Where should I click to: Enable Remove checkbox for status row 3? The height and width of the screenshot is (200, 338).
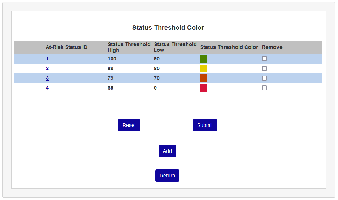click(x=264, y=78)
